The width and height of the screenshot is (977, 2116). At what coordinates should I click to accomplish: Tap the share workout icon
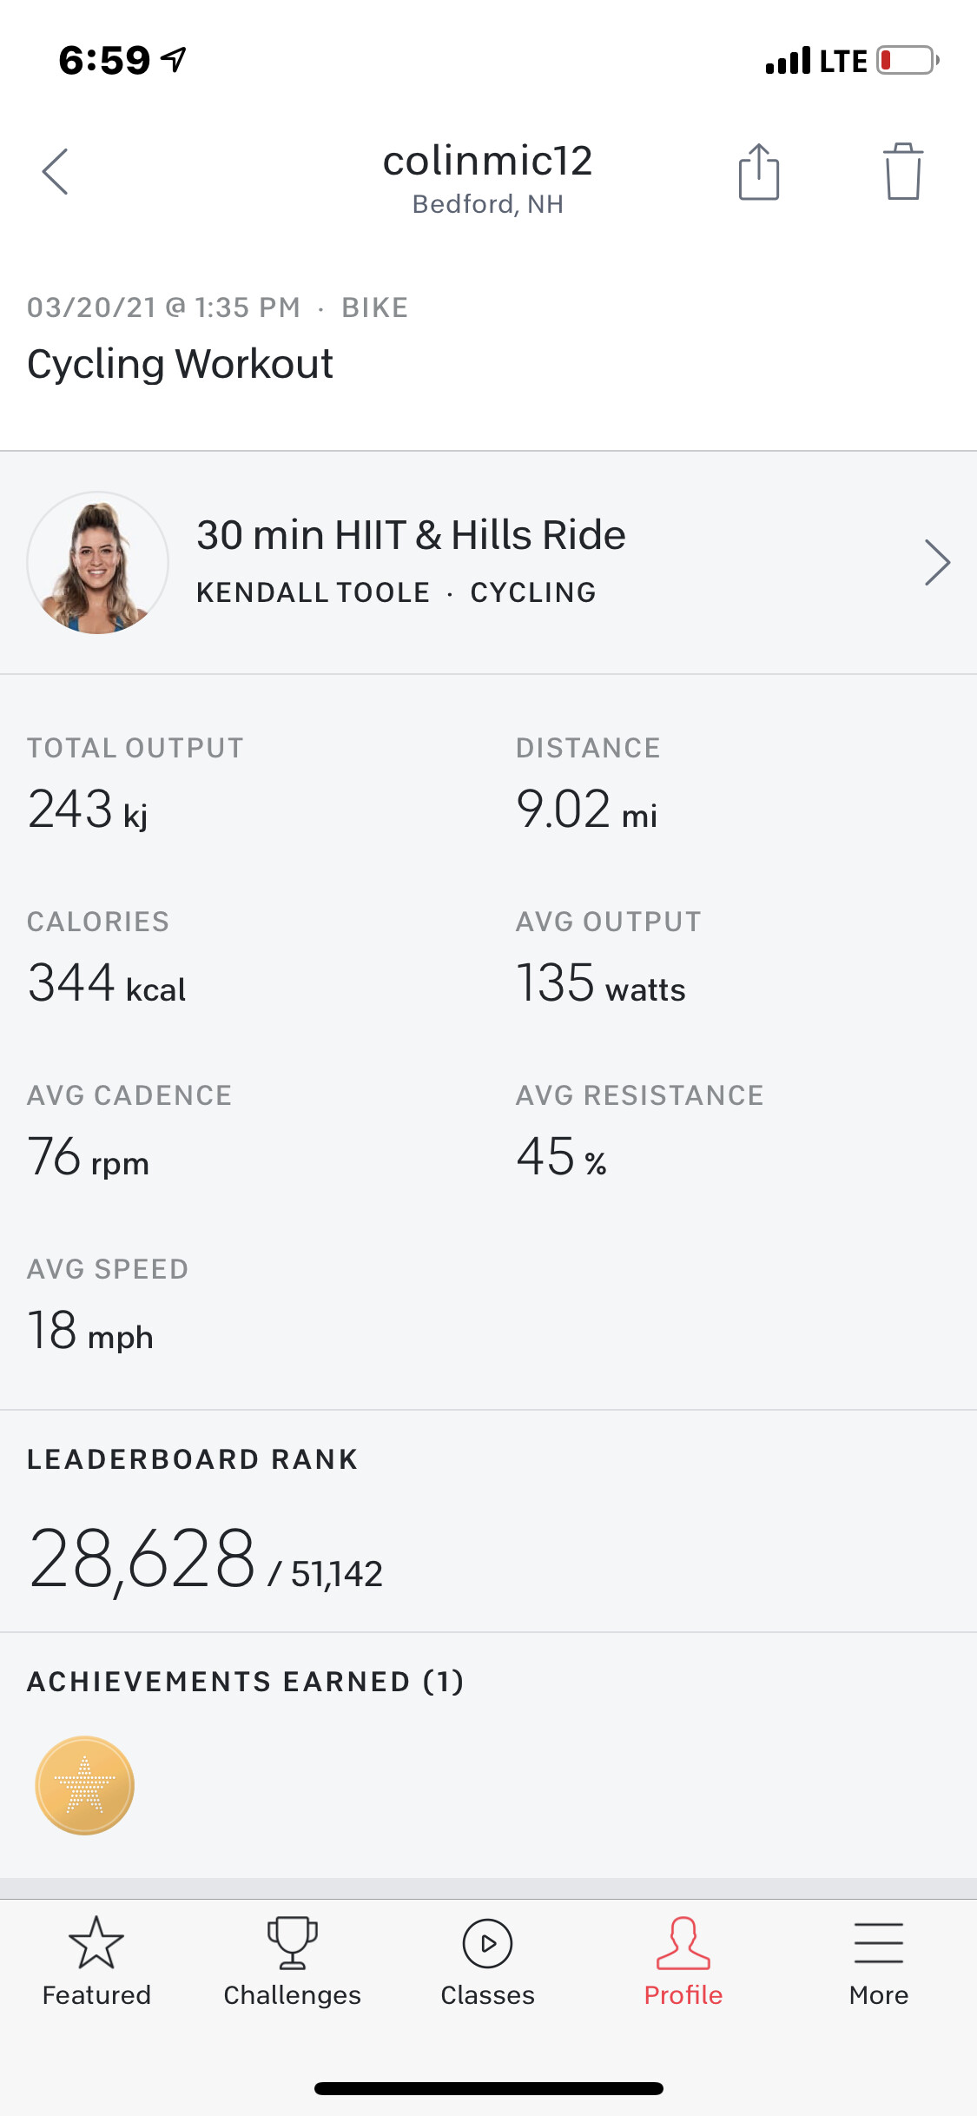tap(759, 172)
